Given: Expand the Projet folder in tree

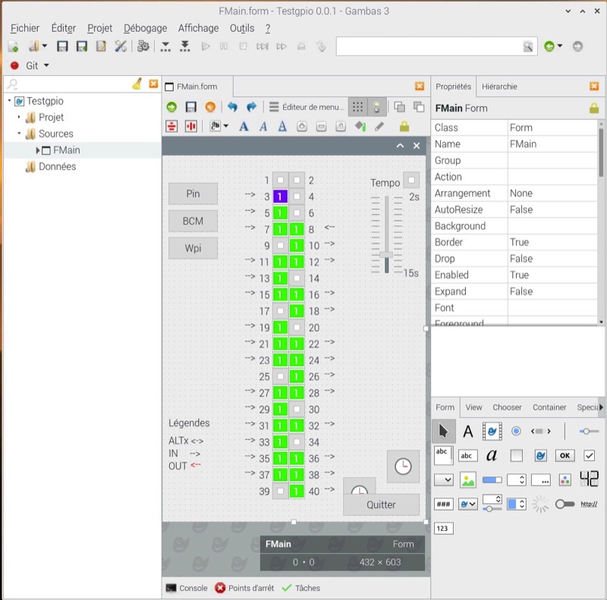Looking at the screenshot, I should [20, 118].
